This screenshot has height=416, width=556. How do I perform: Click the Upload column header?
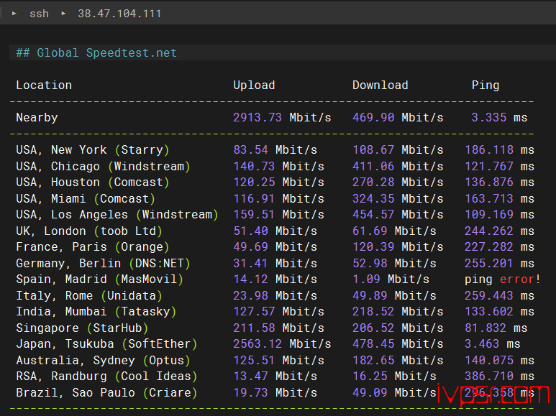[254, 85]
